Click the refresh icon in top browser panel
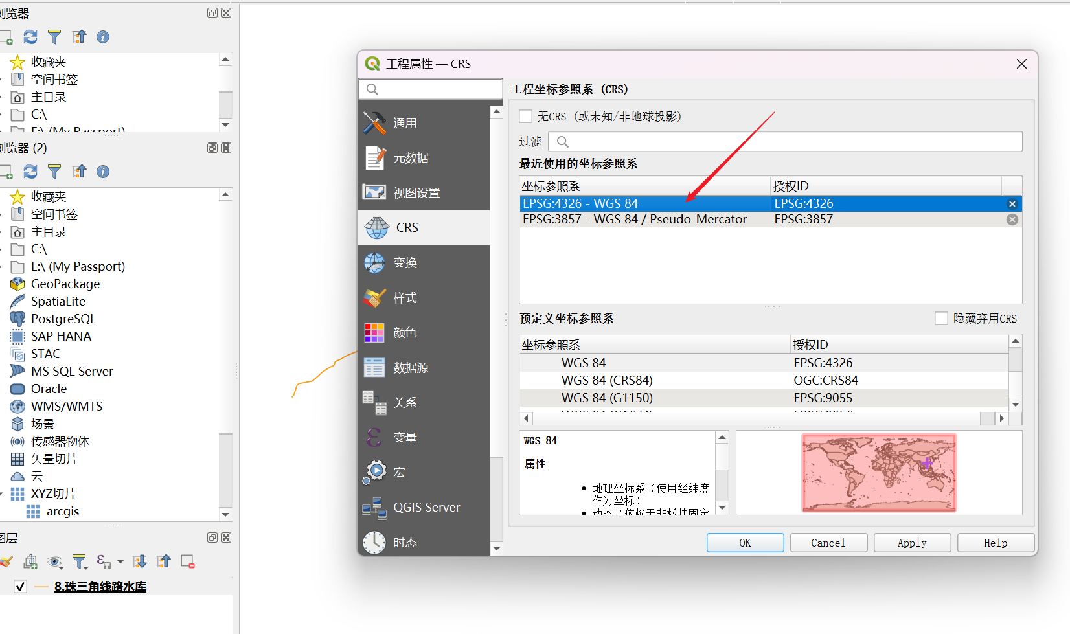 (x=30, y=37)
